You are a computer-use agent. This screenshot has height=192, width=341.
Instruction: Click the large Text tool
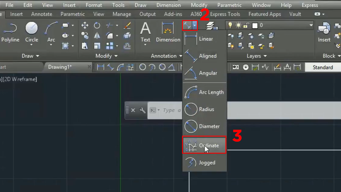pyautogui.click(x=145, y=32)
